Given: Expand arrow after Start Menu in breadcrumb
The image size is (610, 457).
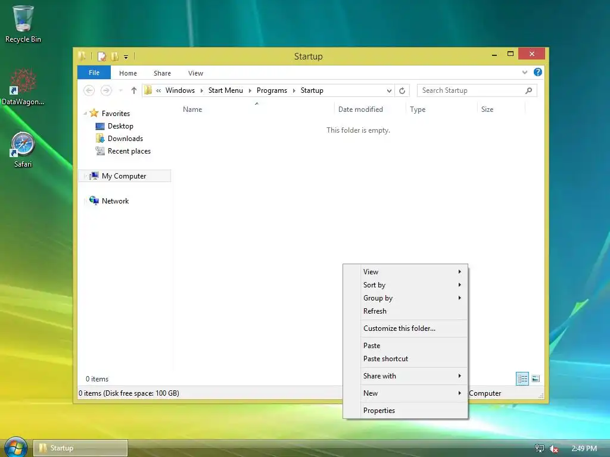Looking at the screenshot, I should pos(250,90).
